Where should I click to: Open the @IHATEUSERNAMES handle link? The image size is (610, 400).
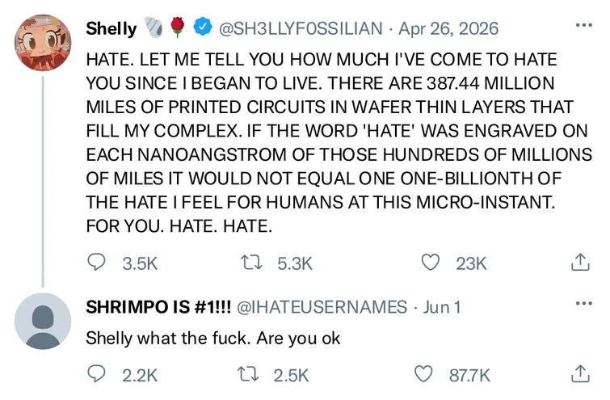[x=323, y=307]
